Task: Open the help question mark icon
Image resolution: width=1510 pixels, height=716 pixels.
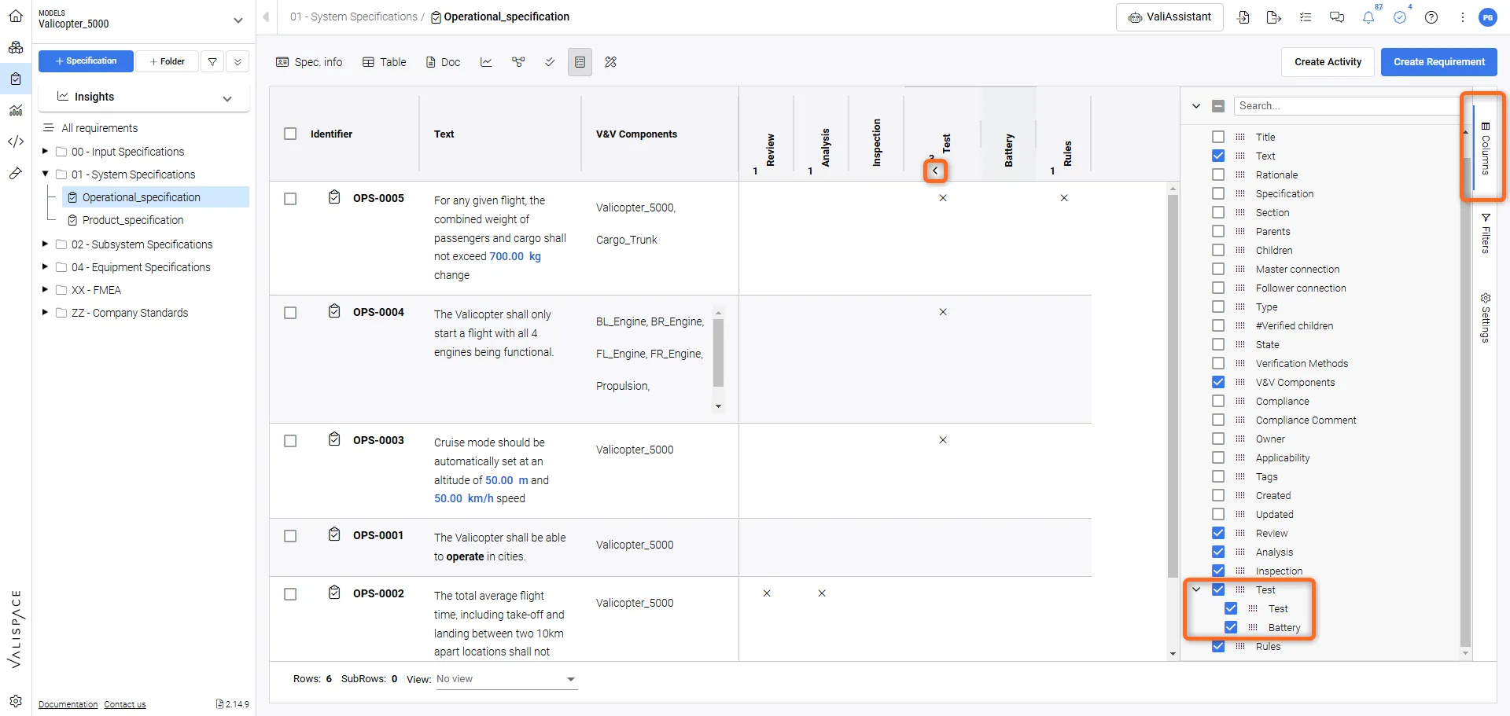Action: click(x=1431, y=17)
